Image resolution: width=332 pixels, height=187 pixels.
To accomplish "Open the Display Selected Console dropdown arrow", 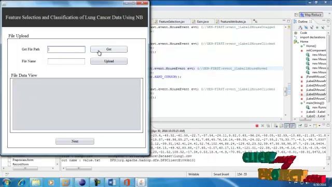I will pos(310,126).
